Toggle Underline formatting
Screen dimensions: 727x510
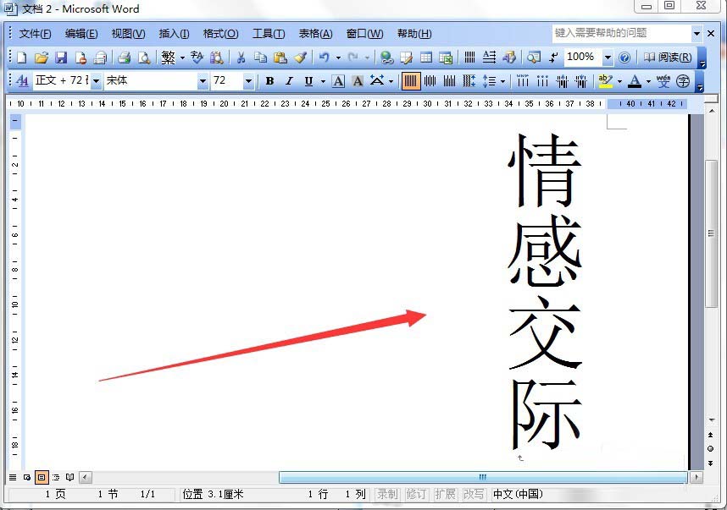pos(308,81)
